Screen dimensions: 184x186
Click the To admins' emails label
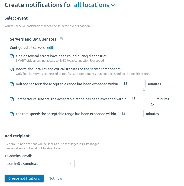(19, 156)
